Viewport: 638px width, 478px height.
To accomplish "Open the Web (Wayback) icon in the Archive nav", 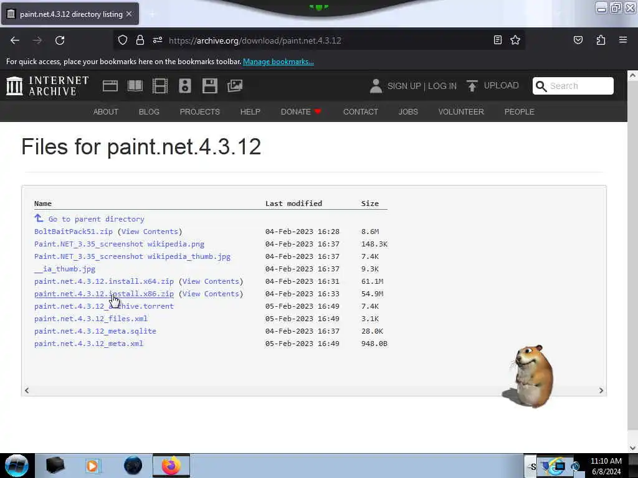I will (x=110, y=86).
